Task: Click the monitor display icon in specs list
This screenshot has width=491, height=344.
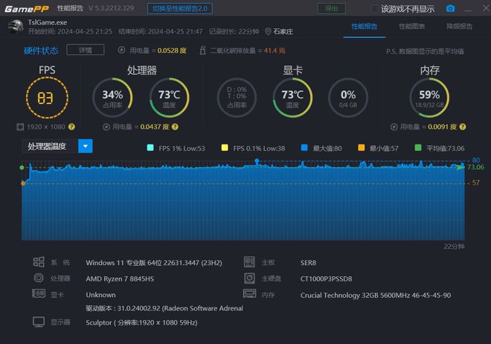Action: tap(39, 322)
